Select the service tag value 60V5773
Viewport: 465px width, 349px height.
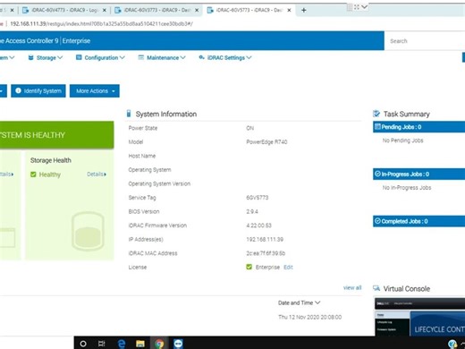coord(258,198)
